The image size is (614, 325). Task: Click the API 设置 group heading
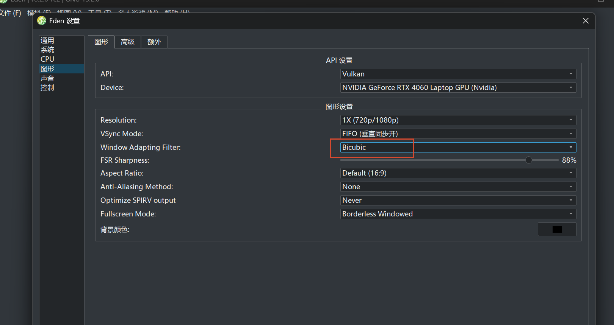(x=339, y=61)
